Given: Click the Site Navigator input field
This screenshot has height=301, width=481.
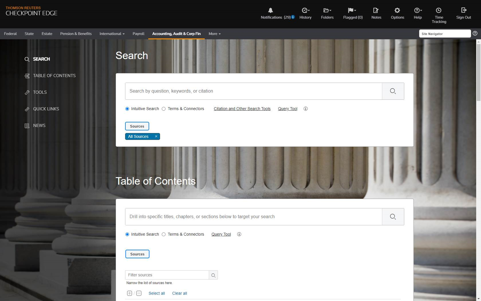Looking at the screenshot, I should [445, 34].
